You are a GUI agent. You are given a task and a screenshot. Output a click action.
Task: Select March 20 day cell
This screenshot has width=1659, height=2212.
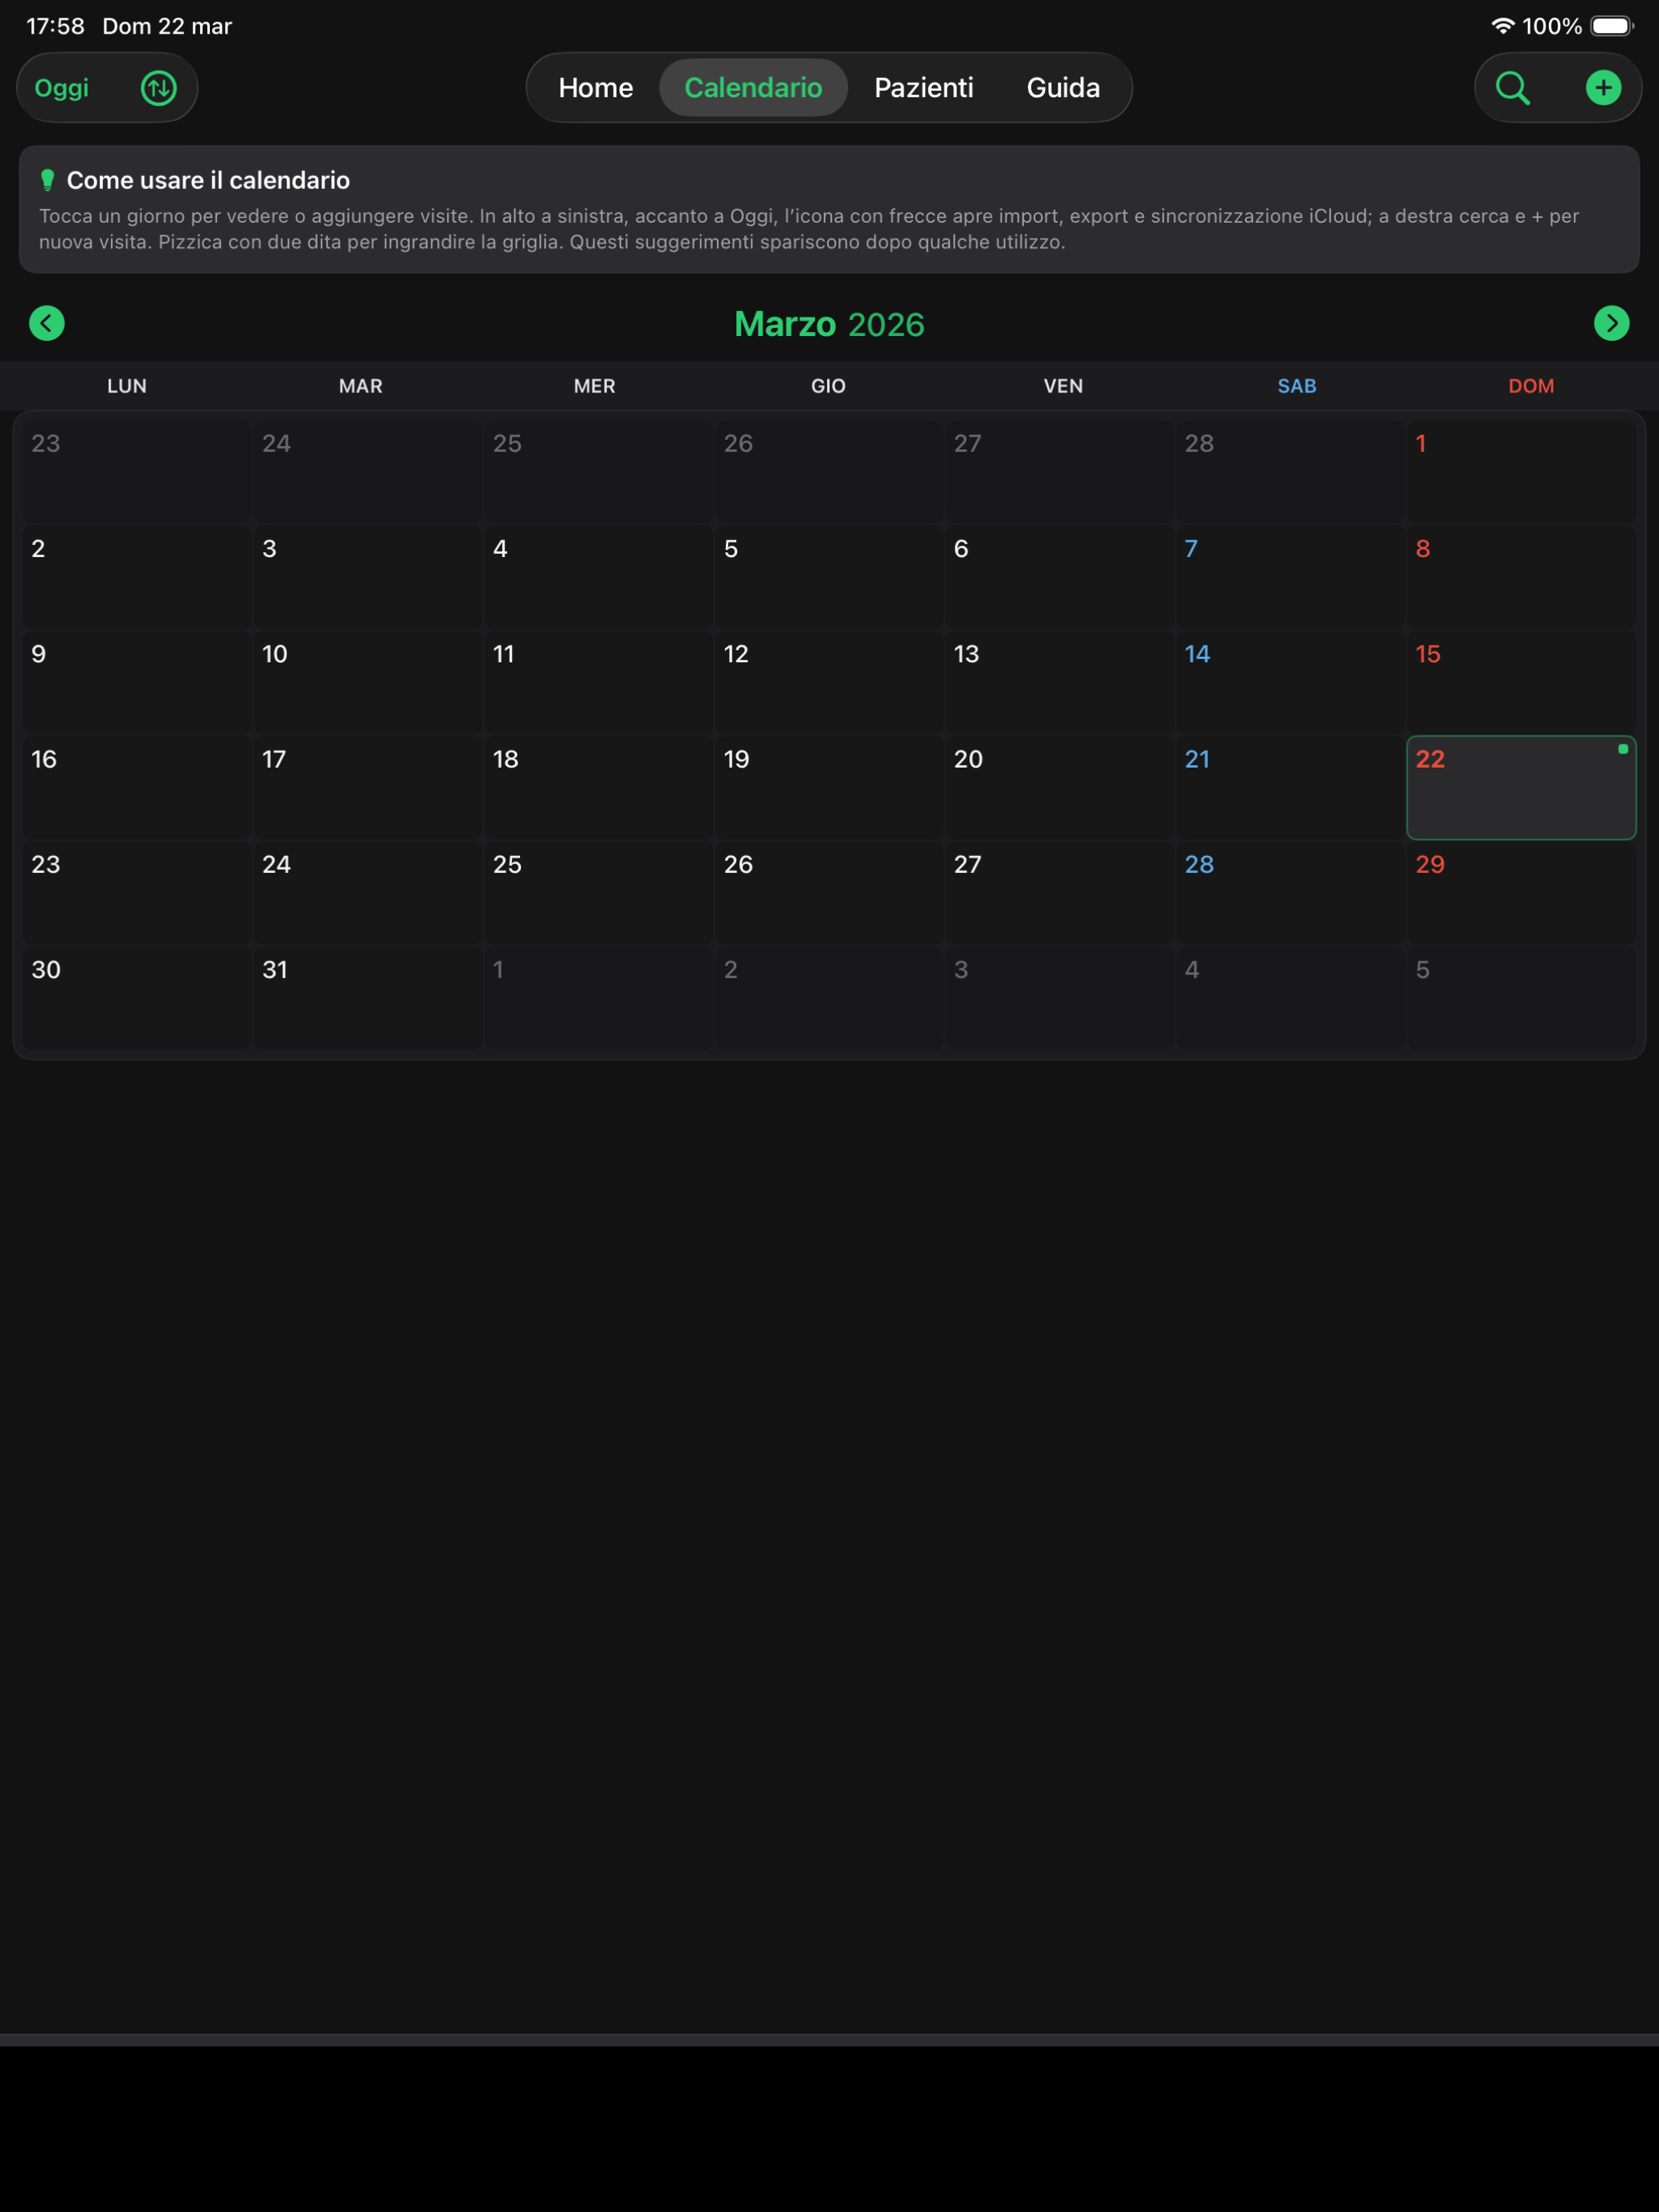pos(1060,788)
